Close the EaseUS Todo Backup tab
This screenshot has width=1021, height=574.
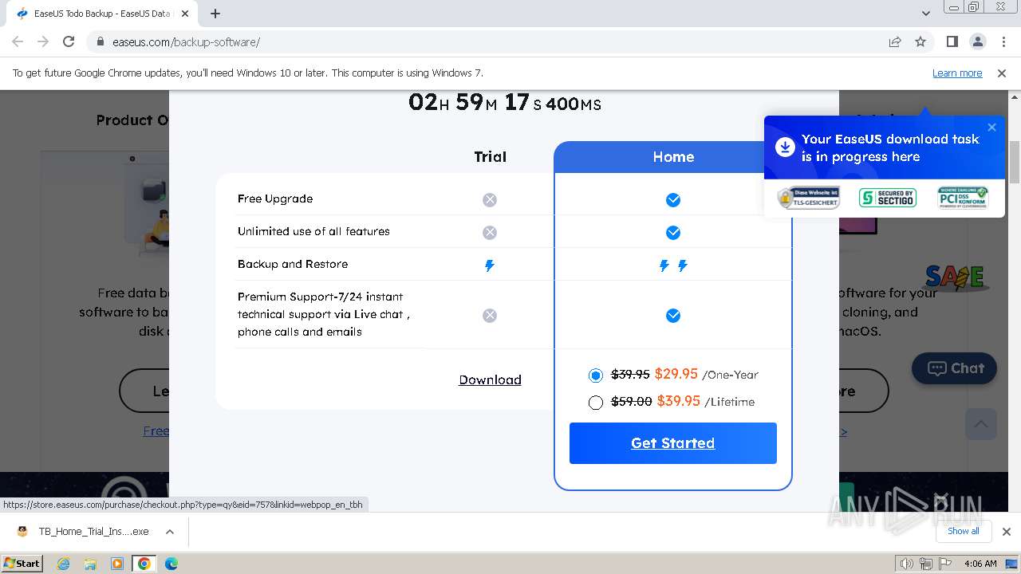pyautogui.click(x=184, y=14)
